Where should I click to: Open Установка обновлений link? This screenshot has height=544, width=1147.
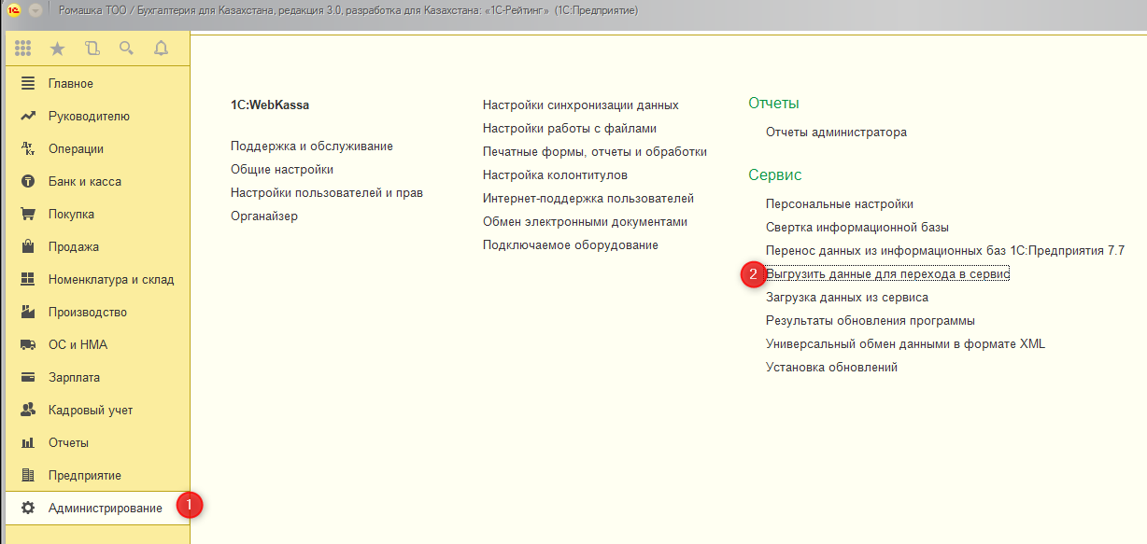click(831, 368)
